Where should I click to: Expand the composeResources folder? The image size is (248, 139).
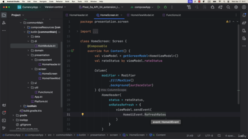pyautogui.click(x=24, y=27)
